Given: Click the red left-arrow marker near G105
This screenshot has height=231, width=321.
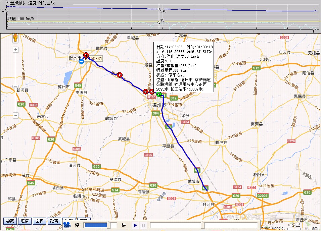Looking at the screenshot, I should 145,91.
